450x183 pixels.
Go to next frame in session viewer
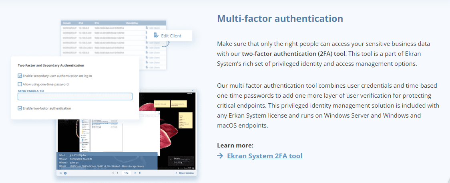[135, 173]
